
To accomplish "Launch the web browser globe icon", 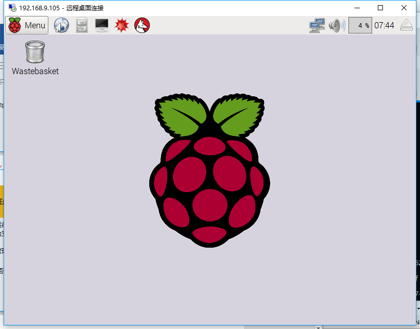I will pyautogui.click(x=61, y=25).
